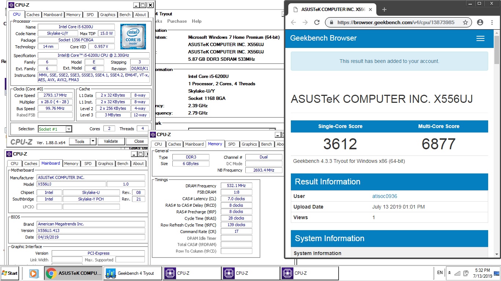This screenshot has width=501, height=281.
Task: Activate the leftmost CPU-Z taskbar button
Action: point(192,273)
